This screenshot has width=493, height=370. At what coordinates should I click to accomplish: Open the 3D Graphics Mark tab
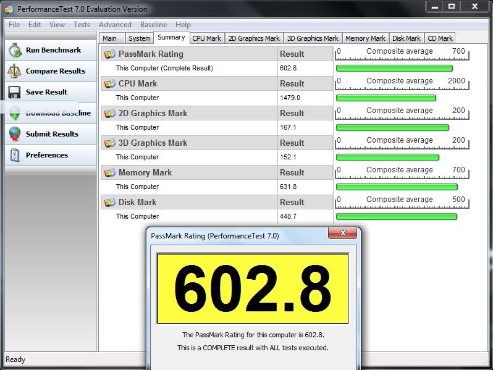click(x=313, y=38)
